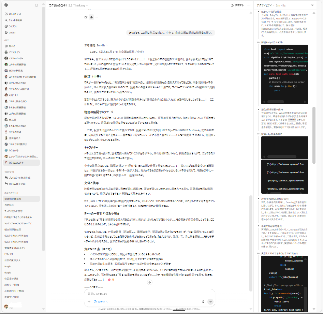The height and width of the screenshot is (314, 324).
Task: Expand the 思考時間 2m 41s details
Action: coord(96,45)
